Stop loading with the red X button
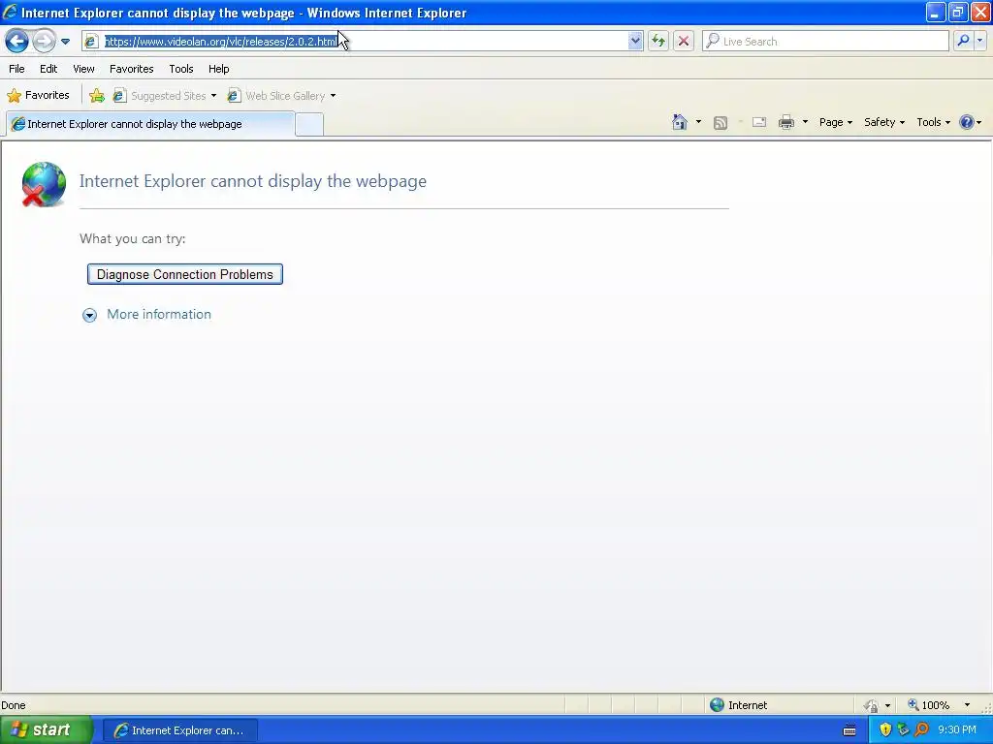This screenshot has width=993, height=744. coord(684,42)
